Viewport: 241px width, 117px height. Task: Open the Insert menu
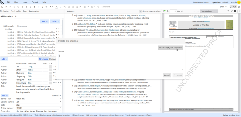pos(25,2)
